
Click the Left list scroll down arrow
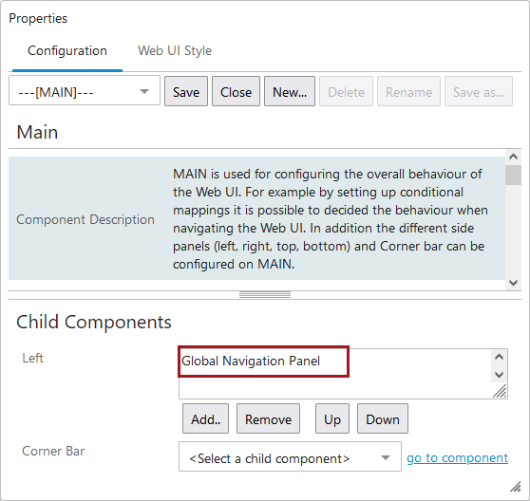tap(499, 375)
